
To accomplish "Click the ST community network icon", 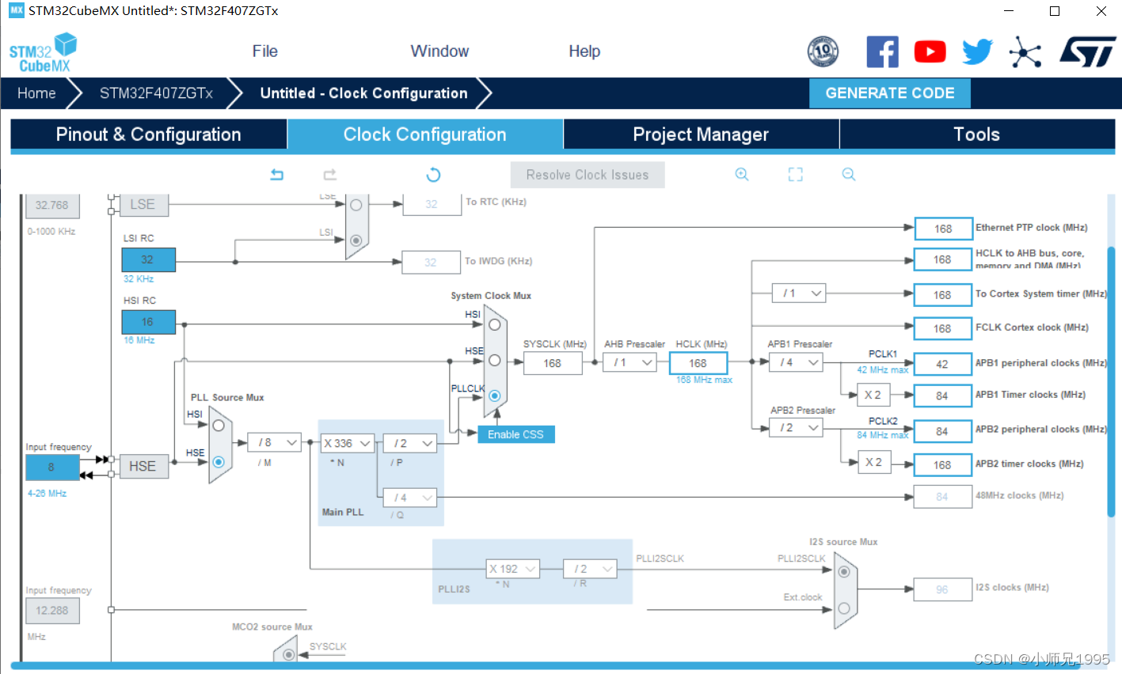I will point(1025,52).
